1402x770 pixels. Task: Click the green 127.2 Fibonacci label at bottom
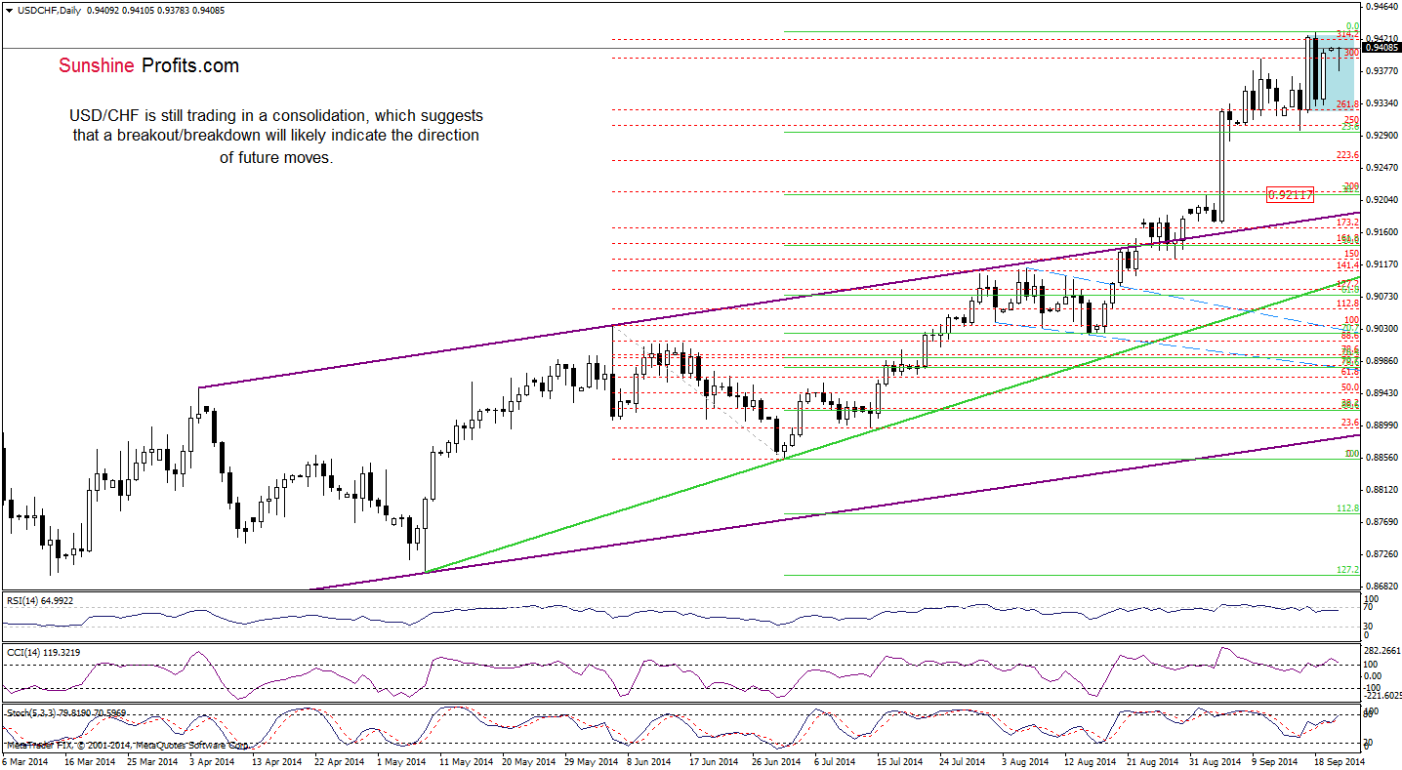[x=1347, y=571]
